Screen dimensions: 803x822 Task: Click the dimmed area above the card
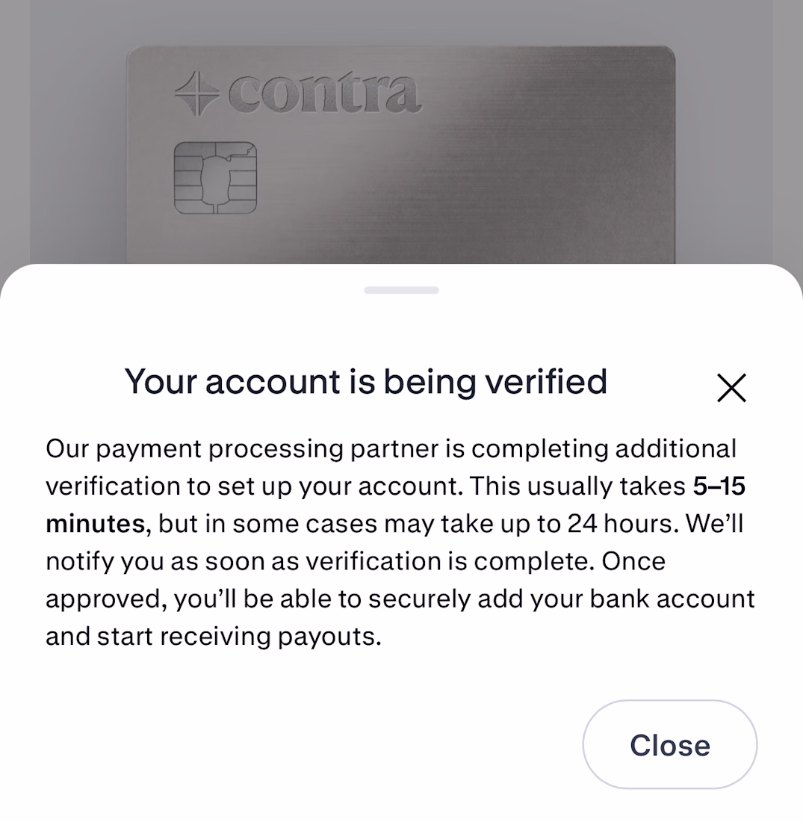[x=401, y=22]
